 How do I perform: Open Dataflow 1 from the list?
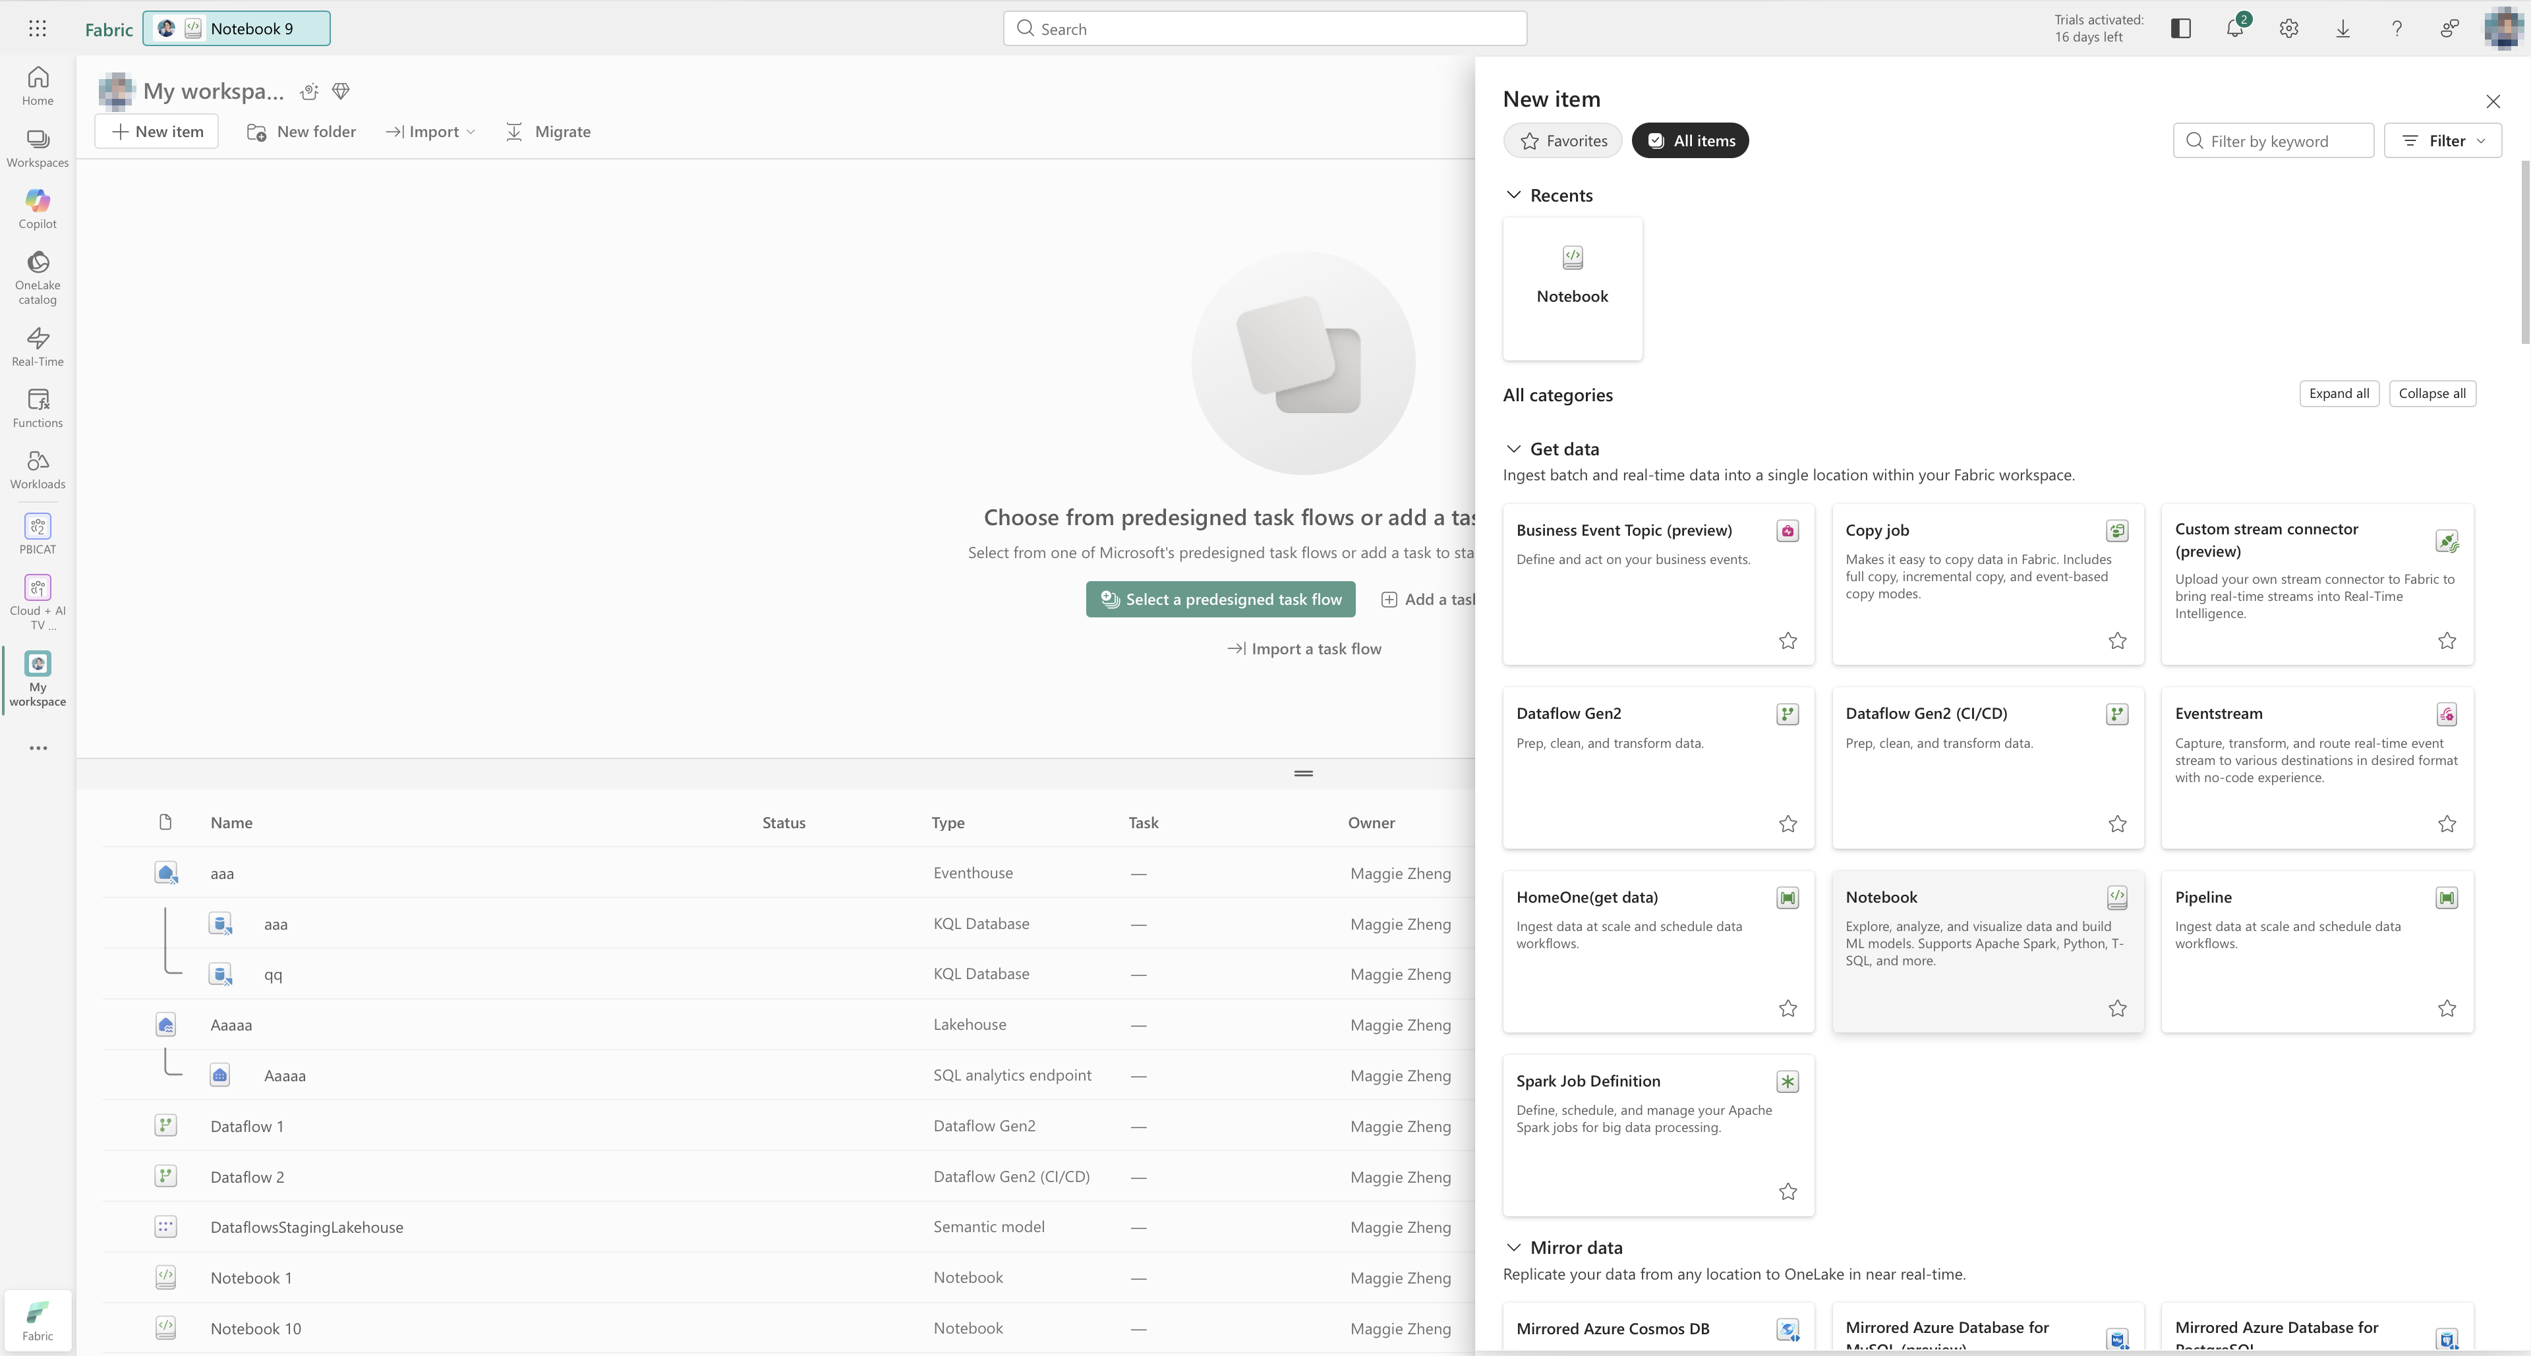(247, 1126)
